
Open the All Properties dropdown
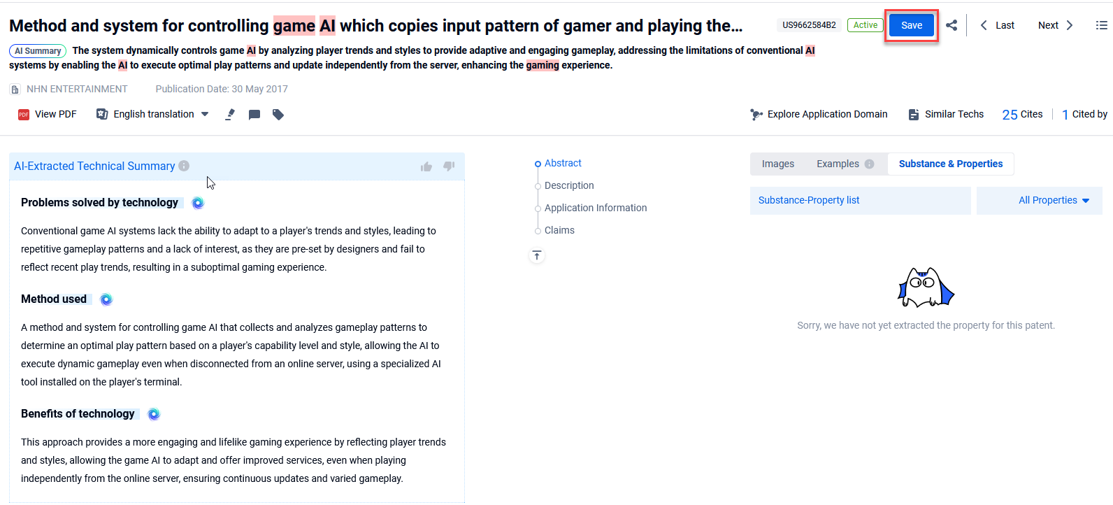click(1054, 200)
